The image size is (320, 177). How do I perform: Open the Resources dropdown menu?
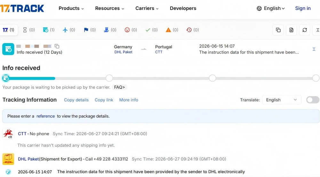[x=109, y=8]
